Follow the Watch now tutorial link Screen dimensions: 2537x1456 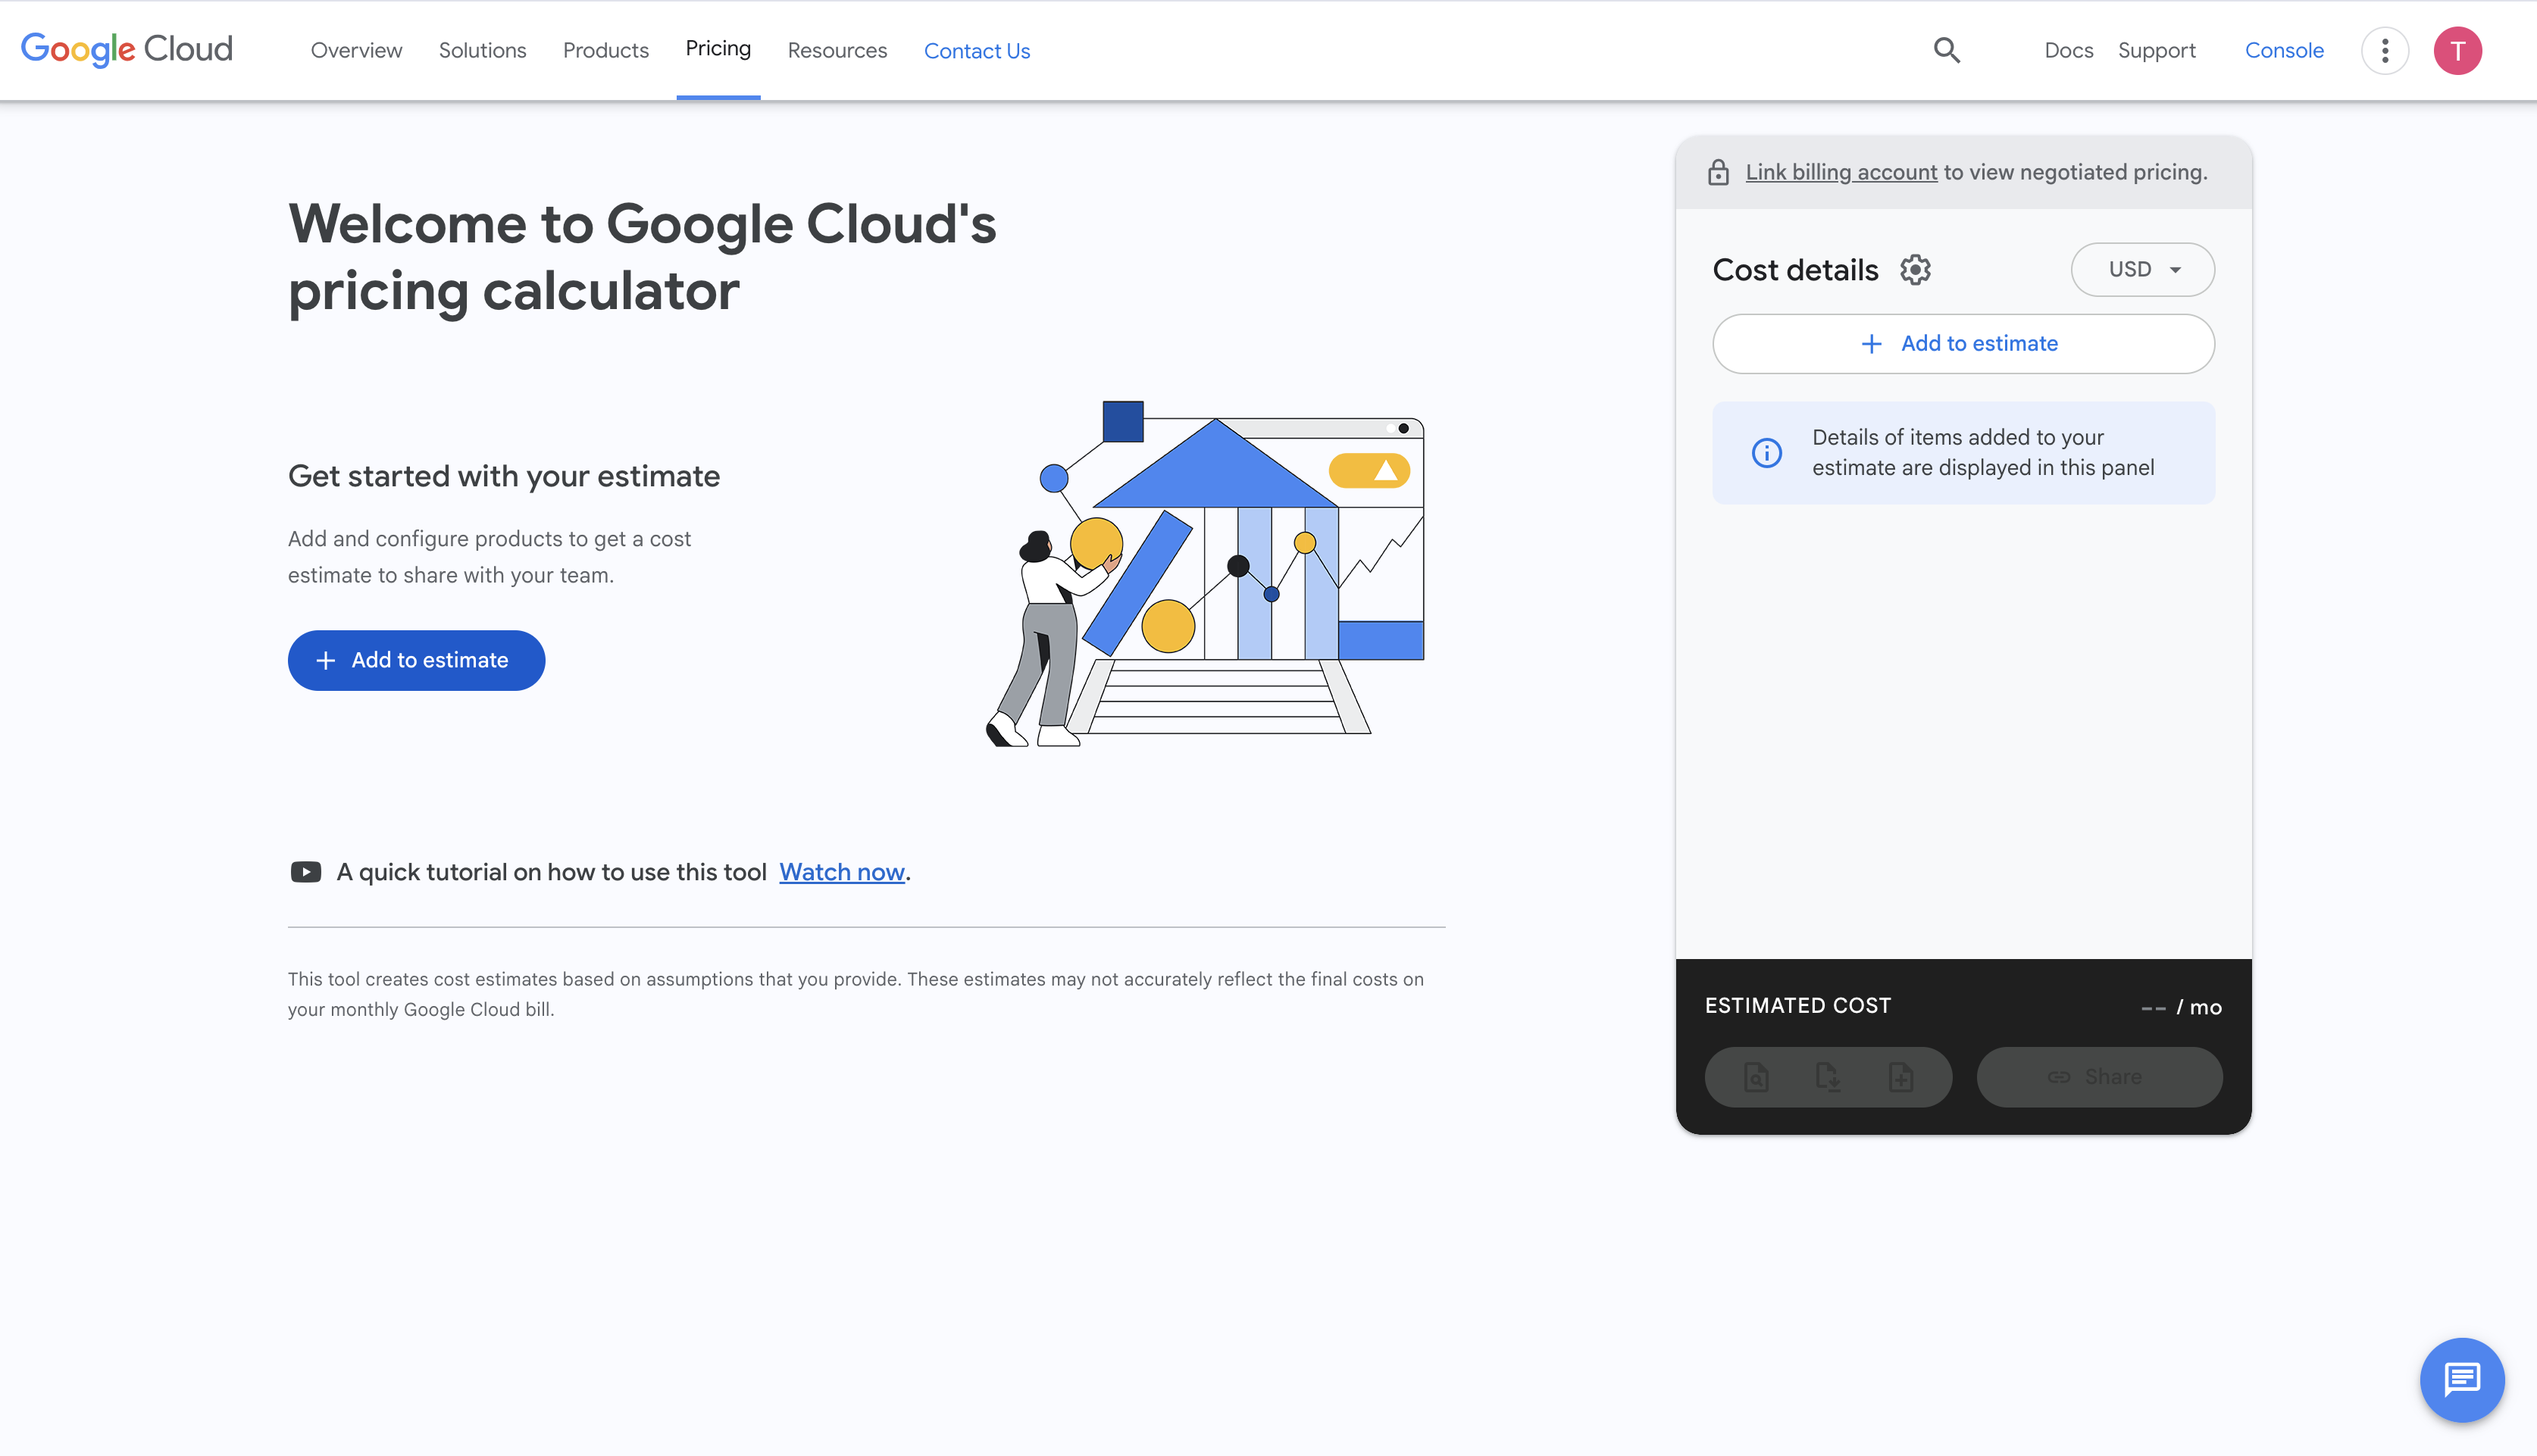(841, 872)
